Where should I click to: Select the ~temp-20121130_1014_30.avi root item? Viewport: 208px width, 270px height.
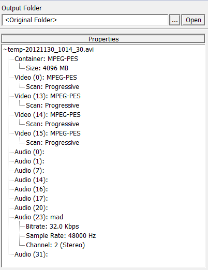tap(49, 50)
